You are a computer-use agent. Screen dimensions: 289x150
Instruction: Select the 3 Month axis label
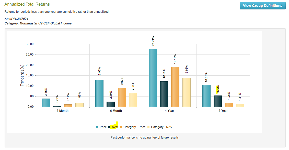(x=63, y=111)
